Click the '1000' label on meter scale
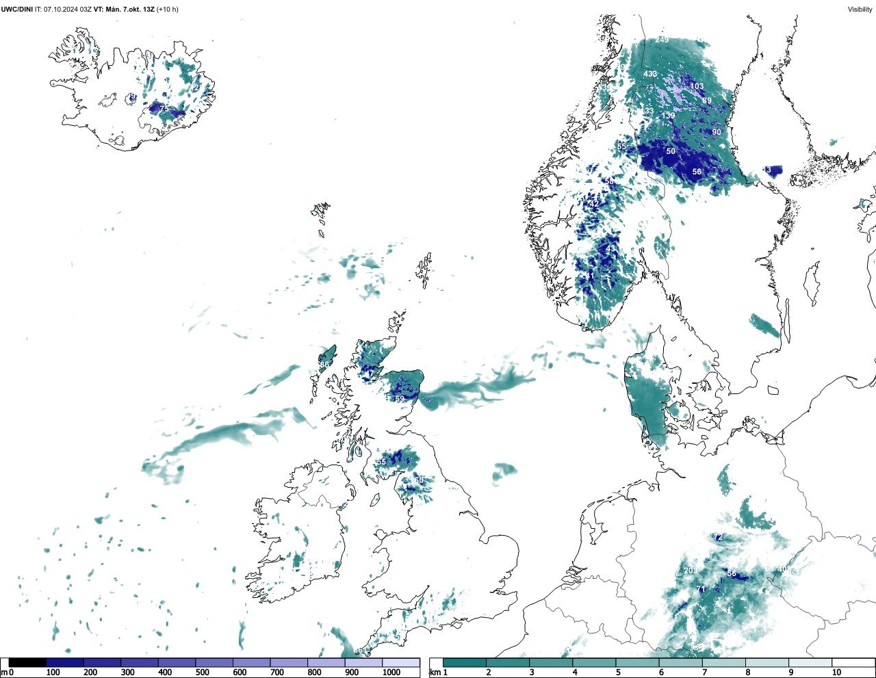 click(x=391, y=673)
